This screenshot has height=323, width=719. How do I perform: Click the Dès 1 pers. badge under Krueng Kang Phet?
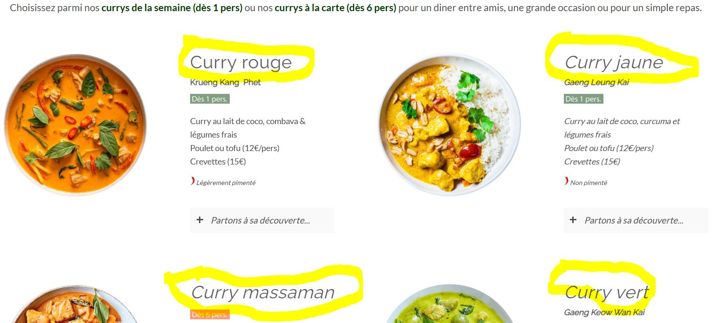pyautogui.click(x=210, y=99)
